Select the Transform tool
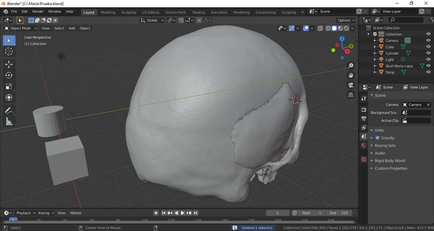Viewport: 434px width, 231px height. (9, 98)
